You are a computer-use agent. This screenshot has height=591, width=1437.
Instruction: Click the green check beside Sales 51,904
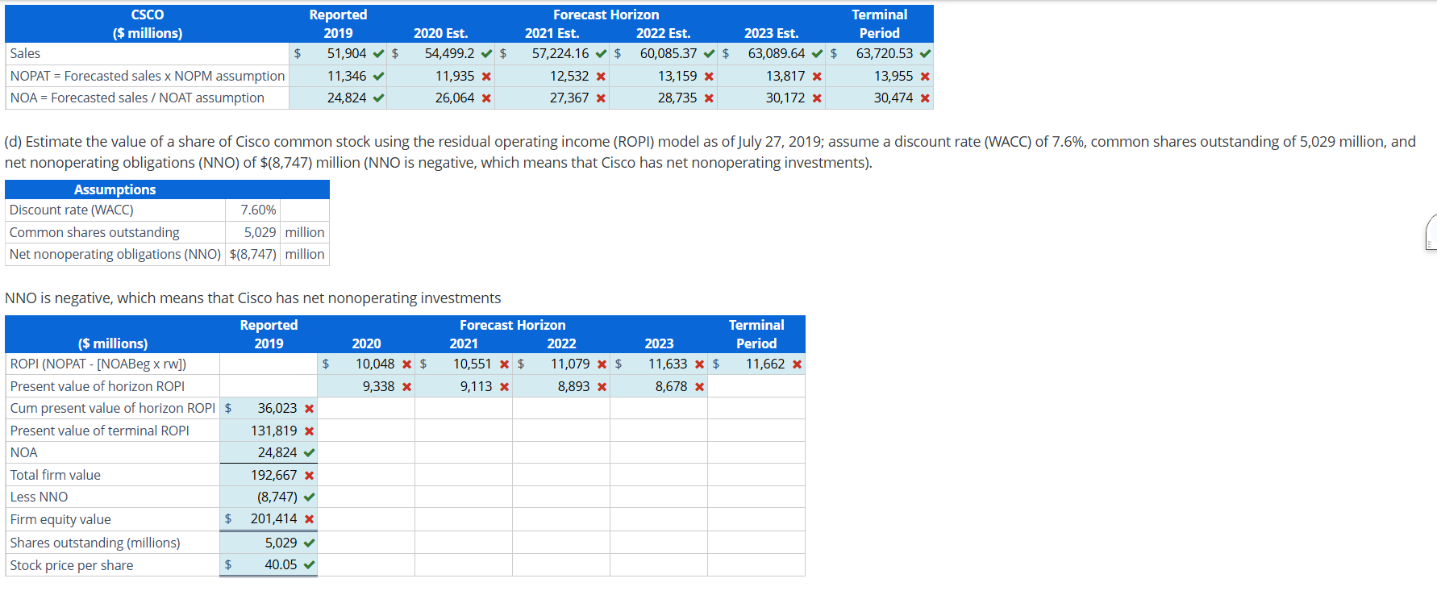click(379, 54)
